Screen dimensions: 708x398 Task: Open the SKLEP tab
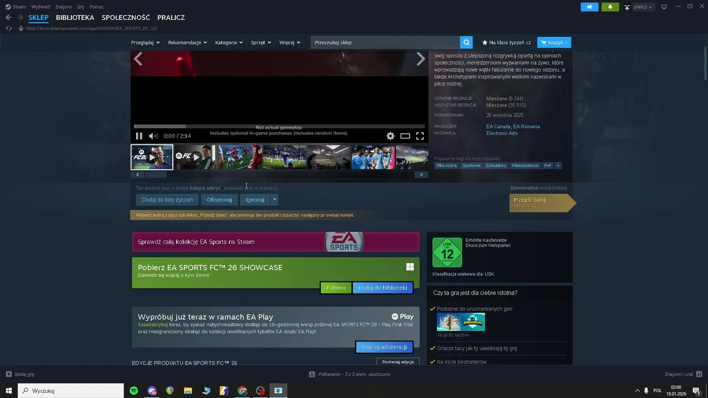click(x=39, y=18)
